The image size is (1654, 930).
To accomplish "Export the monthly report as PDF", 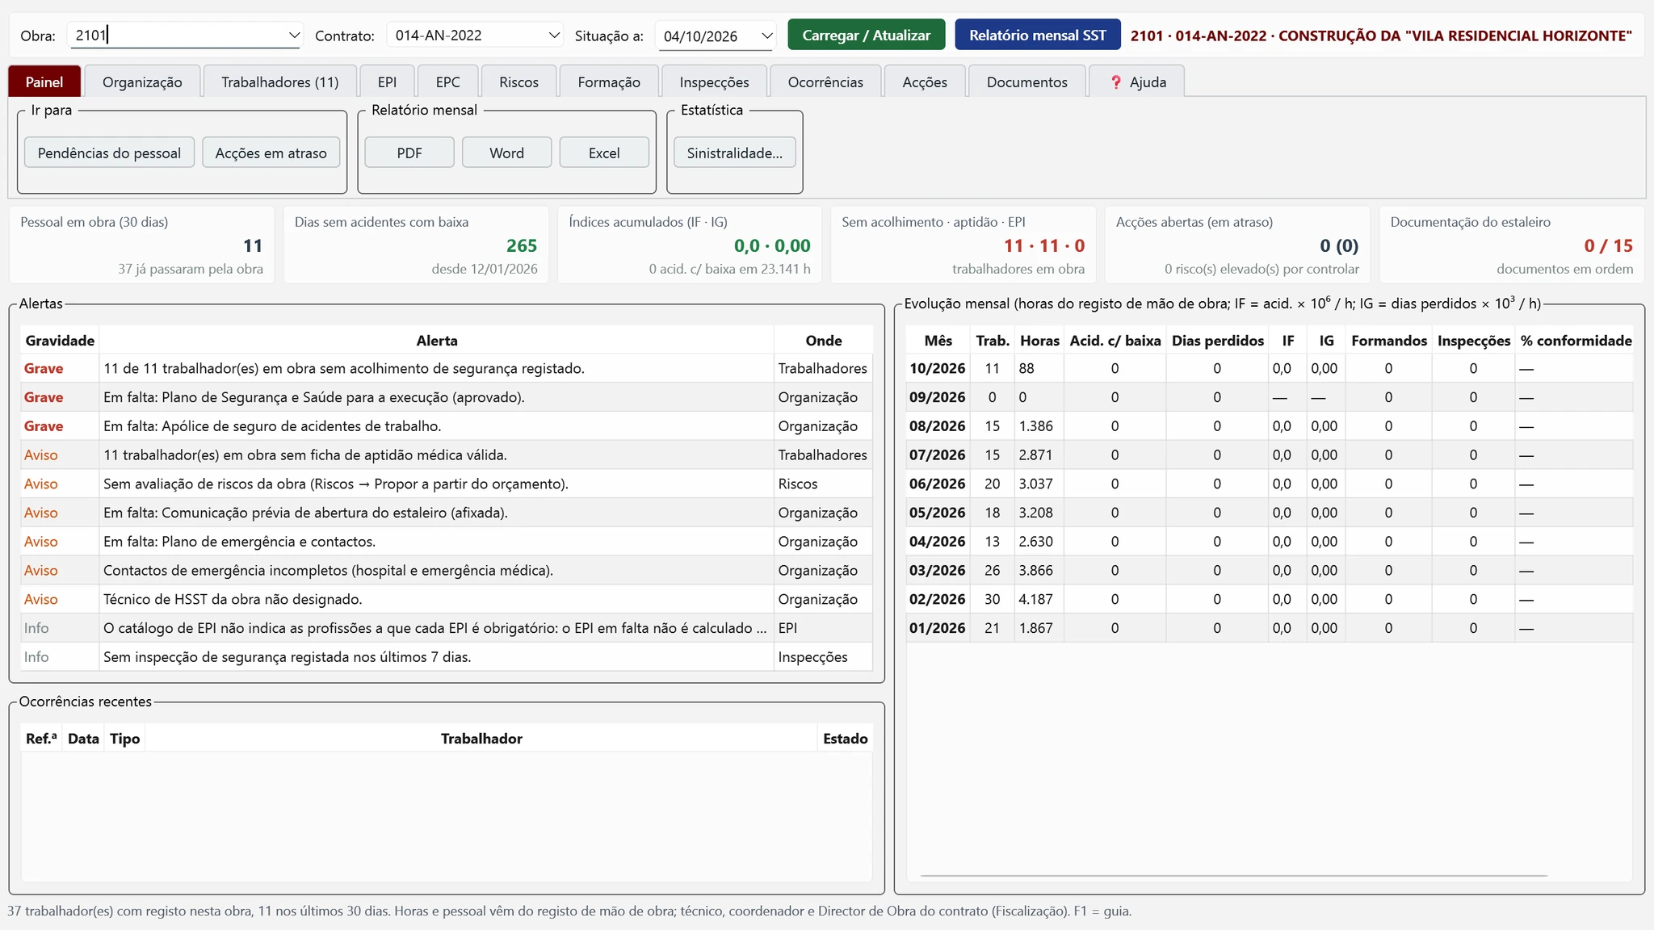I will 409,153.
